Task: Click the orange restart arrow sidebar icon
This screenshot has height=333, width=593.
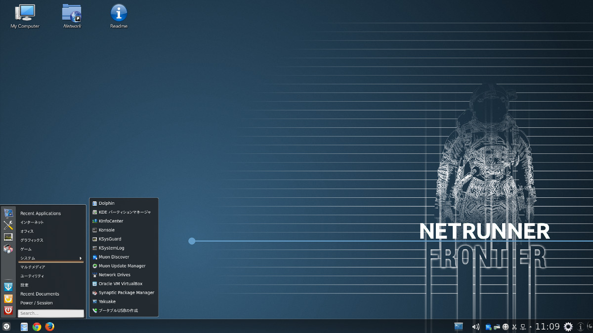Action: 8,298
